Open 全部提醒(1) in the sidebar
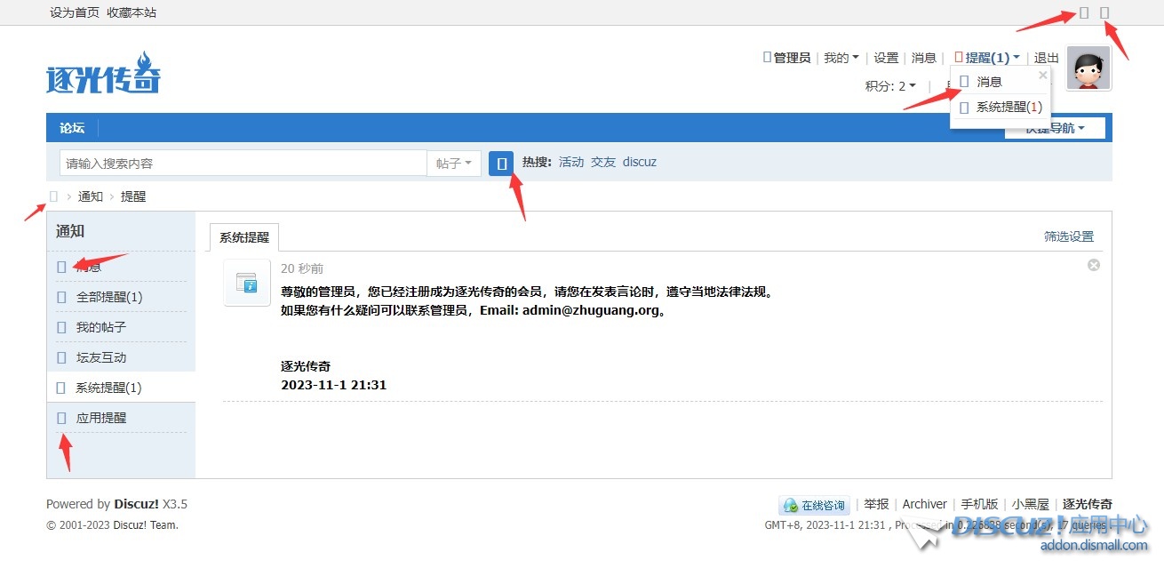 pyautogui.click(x=109, y=297)
